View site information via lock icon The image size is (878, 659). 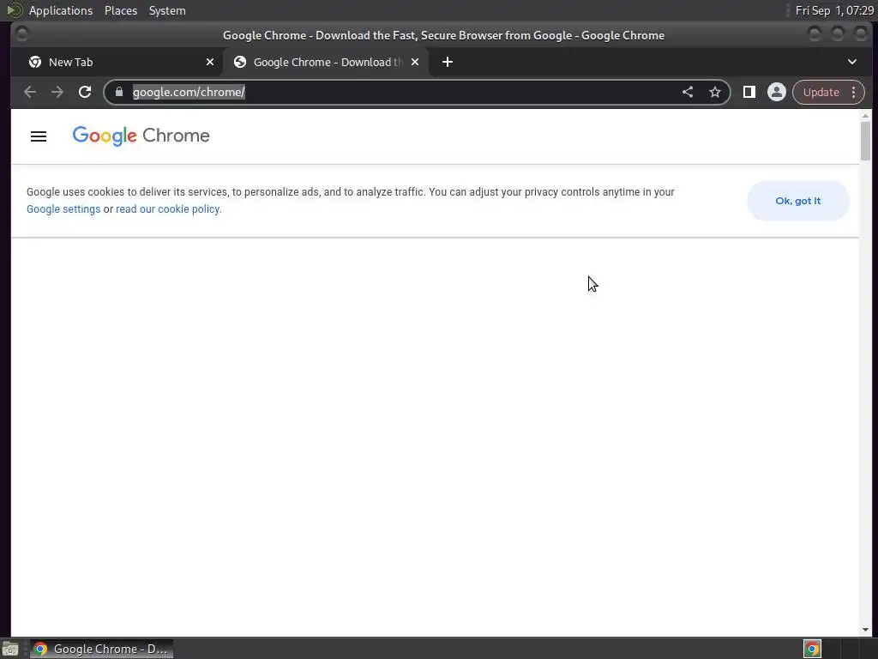point(118,92)
